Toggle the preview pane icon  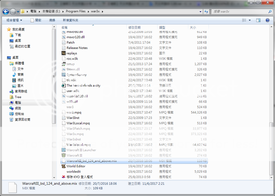(x=258, y=20)
